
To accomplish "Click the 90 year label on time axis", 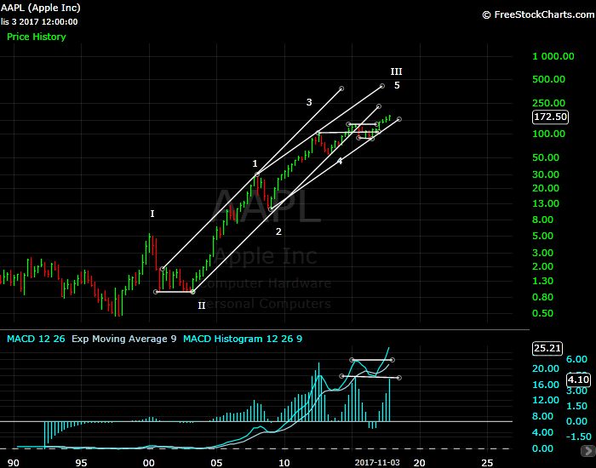I will tap(14, 463).
